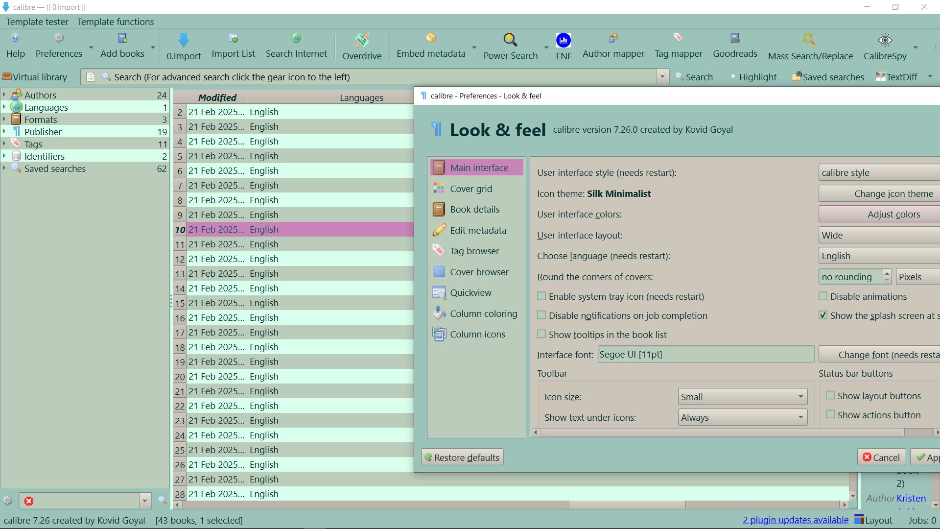940x529 pixels.
Task: Open the CalibreSpy viewer
Action: [x=885, y=47]
